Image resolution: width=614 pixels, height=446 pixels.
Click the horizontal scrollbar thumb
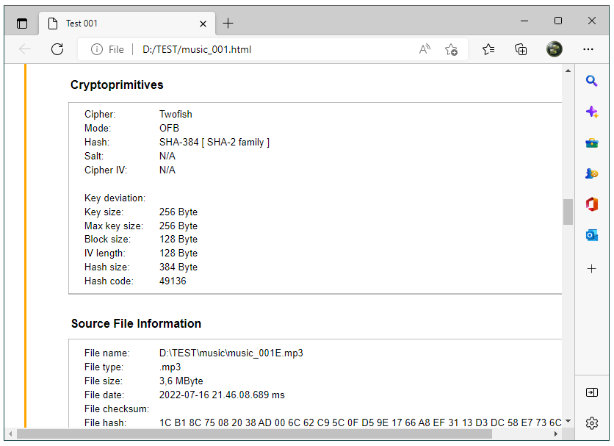coord(254,434)
